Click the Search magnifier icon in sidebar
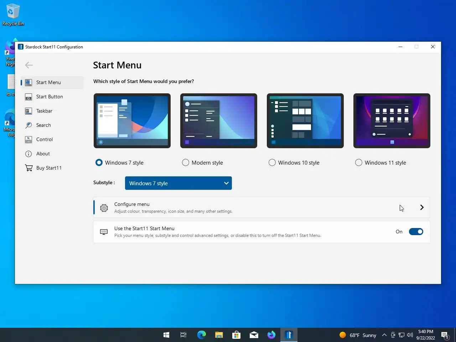Screen dimensions: 456x342 tap(28, 125)
